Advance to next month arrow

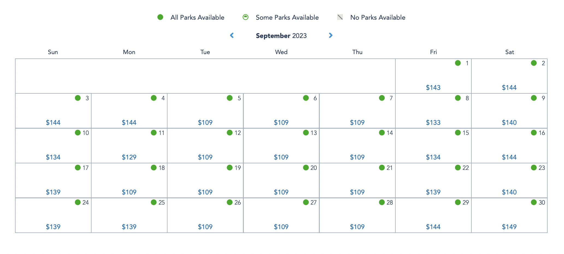tap(331, 36)
